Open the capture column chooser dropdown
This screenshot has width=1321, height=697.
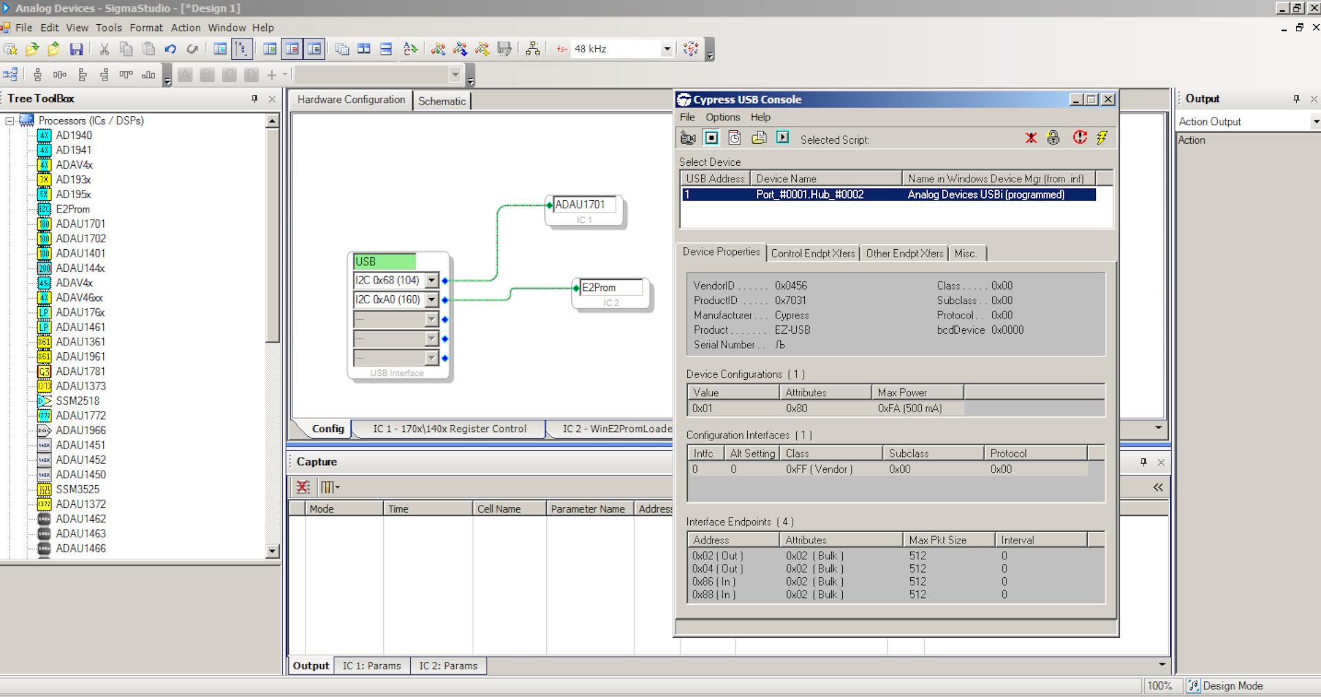(330, 487)
